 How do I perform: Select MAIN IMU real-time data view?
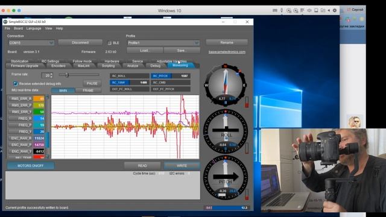63,90
